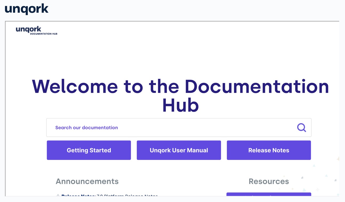Click the magnifying glass search icon
The image size is (345, 202).
tap(302, 127)
